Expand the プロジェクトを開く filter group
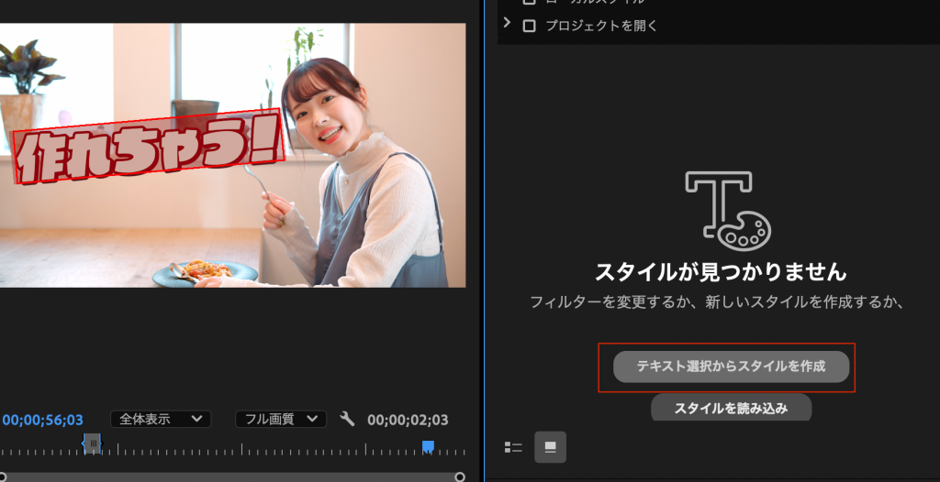 [x=508, y=24]
